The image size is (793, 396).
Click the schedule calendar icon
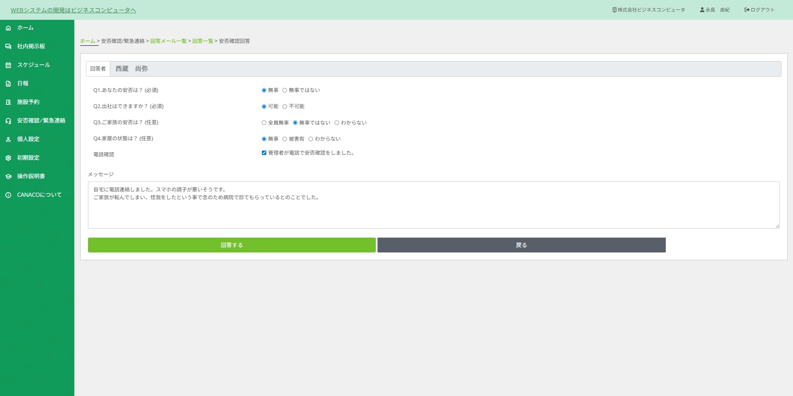(x=8, y=65)
